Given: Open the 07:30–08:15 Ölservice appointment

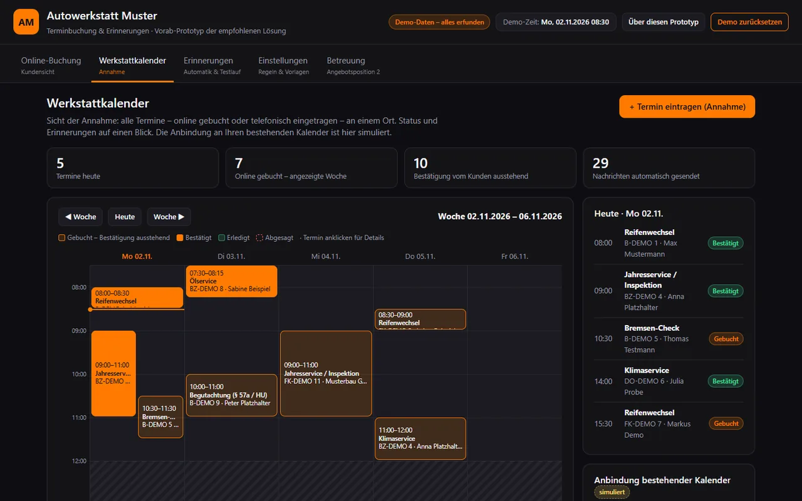Looking at the screenshot, I should click(232, 281).
